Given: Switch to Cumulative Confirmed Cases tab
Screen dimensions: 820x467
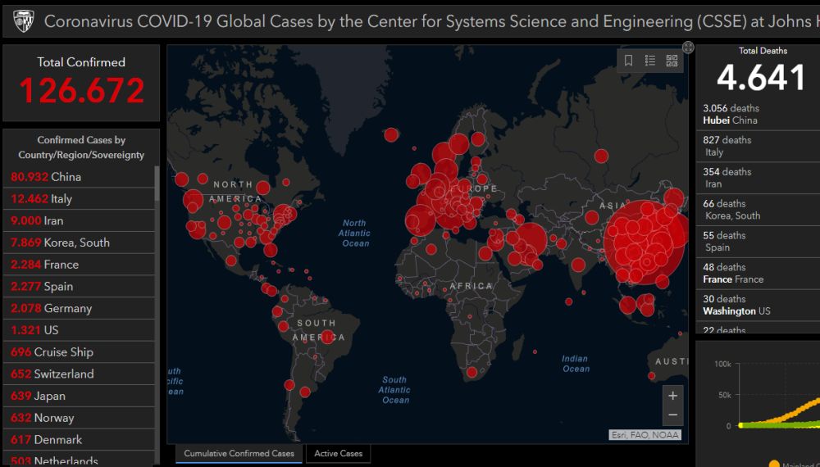Looking at the screenshot, I should tap(239, 453).
